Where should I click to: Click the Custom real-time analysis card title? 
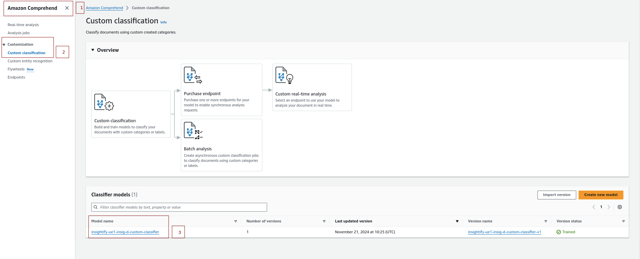(x=301, y=94)
